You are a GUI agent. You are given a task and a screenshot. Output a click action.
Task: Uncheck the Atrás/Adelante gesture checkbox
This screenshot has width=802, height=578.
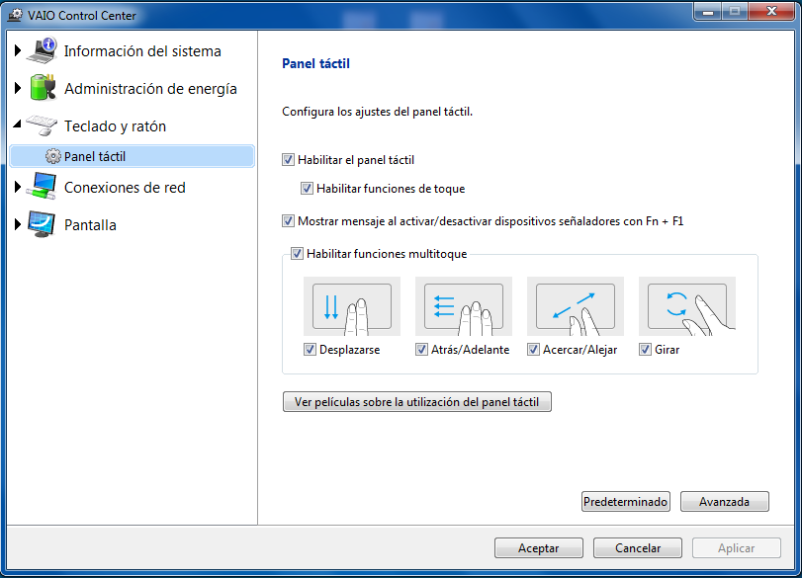point(422,350)
